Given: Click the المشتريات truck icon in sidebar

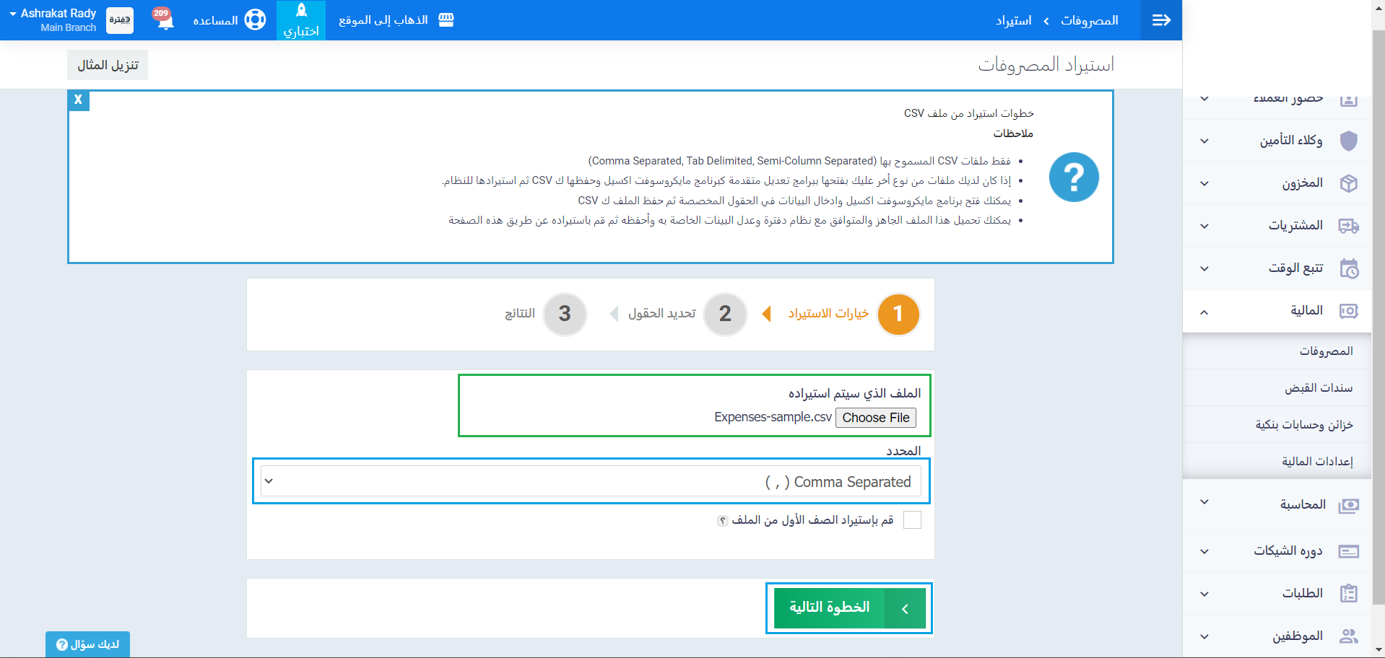Looking at the screenshot, I should coord(1348,226).
